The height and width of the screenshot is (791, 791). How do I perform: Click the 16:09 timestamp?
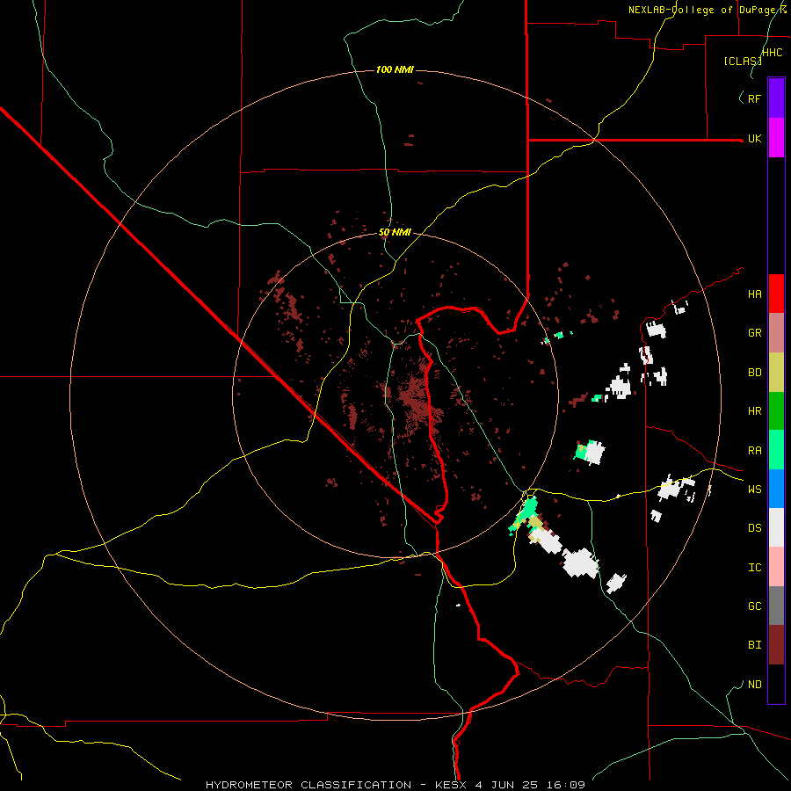point(567,785)
